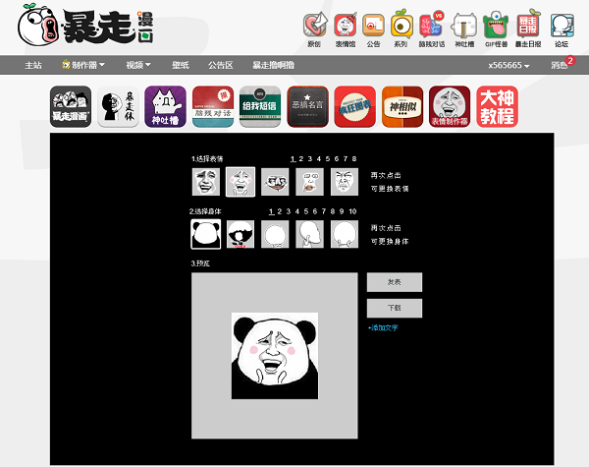Screen dimensions: 589x467
Task: Expand the 视频 dropdown menu
Action: [138, 65]
